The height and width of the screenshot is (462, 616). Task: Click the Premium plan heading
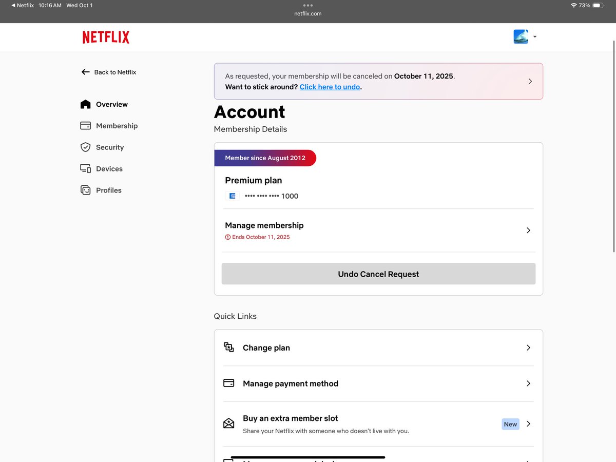253,180
